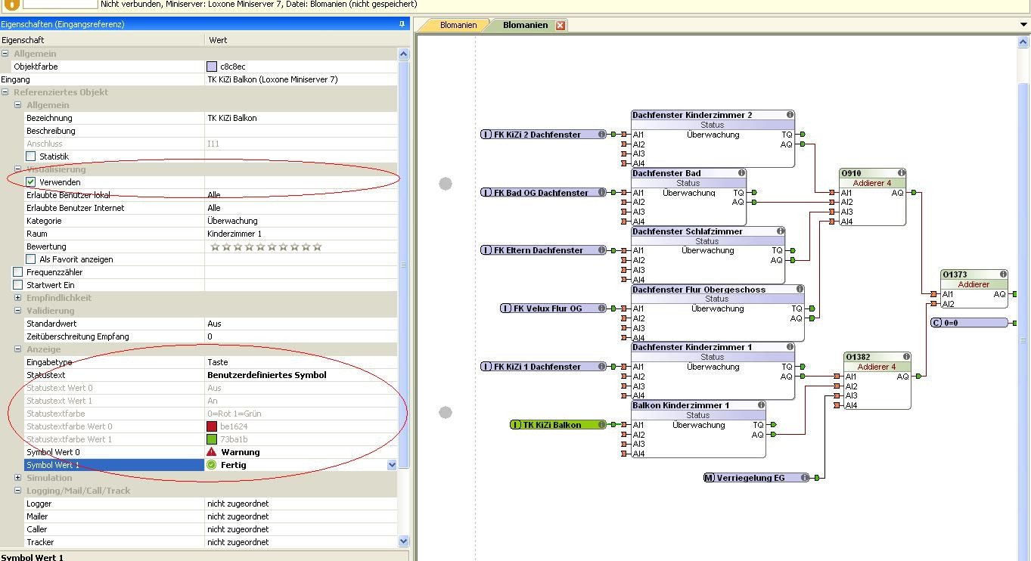1031x561 pixels.
Task: Click info icon on O1373 Addierer block
Action: 1003,274
